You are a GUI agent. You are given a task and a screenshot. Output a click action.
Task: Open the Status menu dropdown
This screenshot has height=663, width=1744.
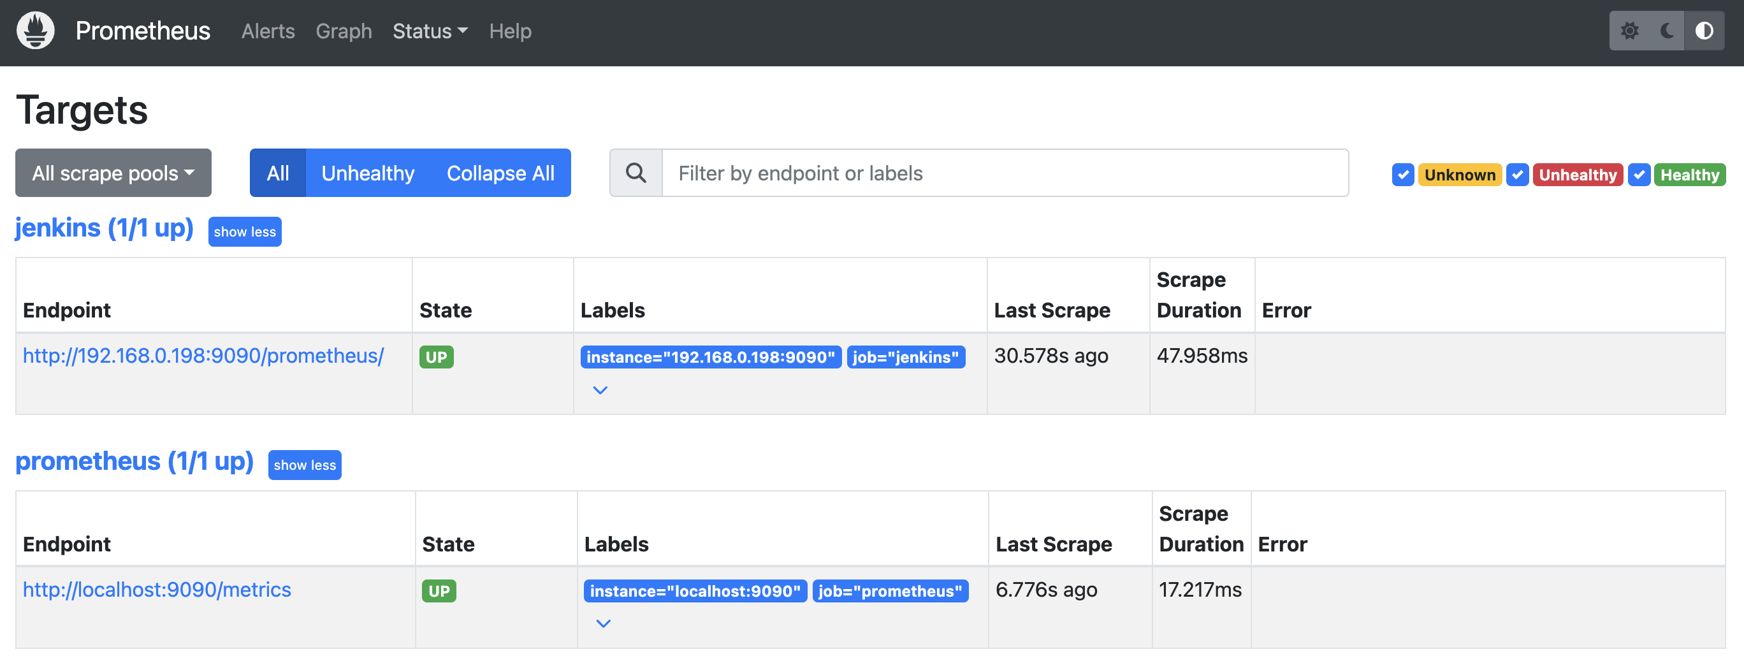[430, 31]
